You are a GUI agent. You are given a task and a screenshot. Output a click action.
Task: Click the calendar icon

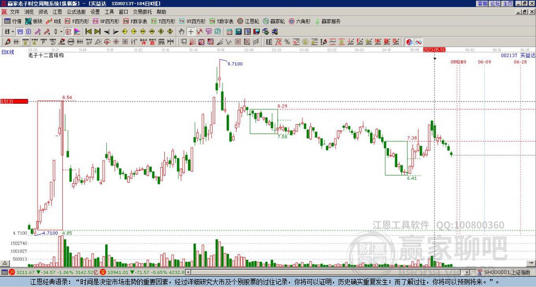[229, 32]
